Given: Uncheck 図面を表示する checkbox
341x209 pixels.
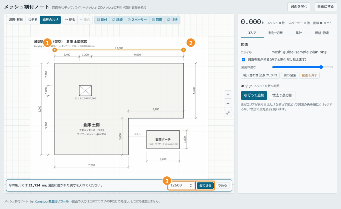Looking at the screenshot, I should click(243, 60).
